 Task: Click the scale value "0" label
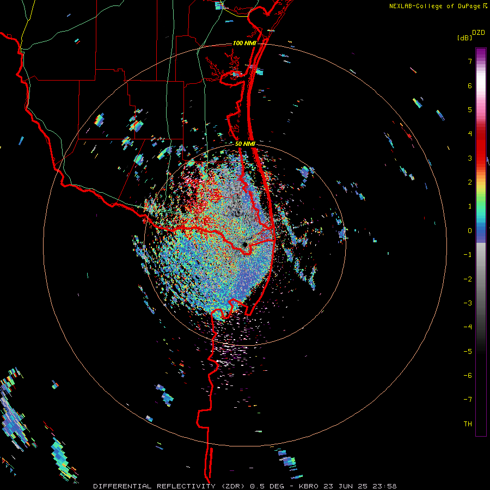coord(470,231)
